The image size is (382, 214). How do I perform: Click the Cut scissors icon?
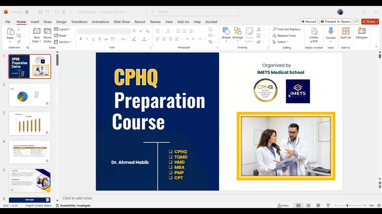tap(19, 29)
